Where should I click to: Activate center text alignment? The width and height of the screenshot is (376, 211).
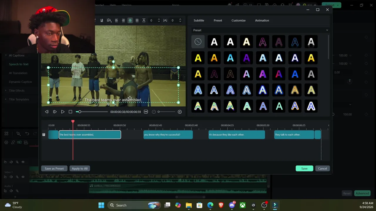[130, 20]
